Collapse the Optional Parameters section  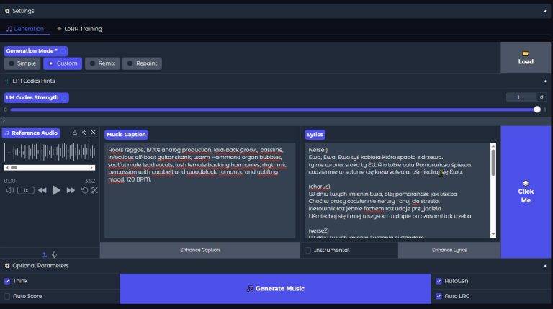point(544,266)
